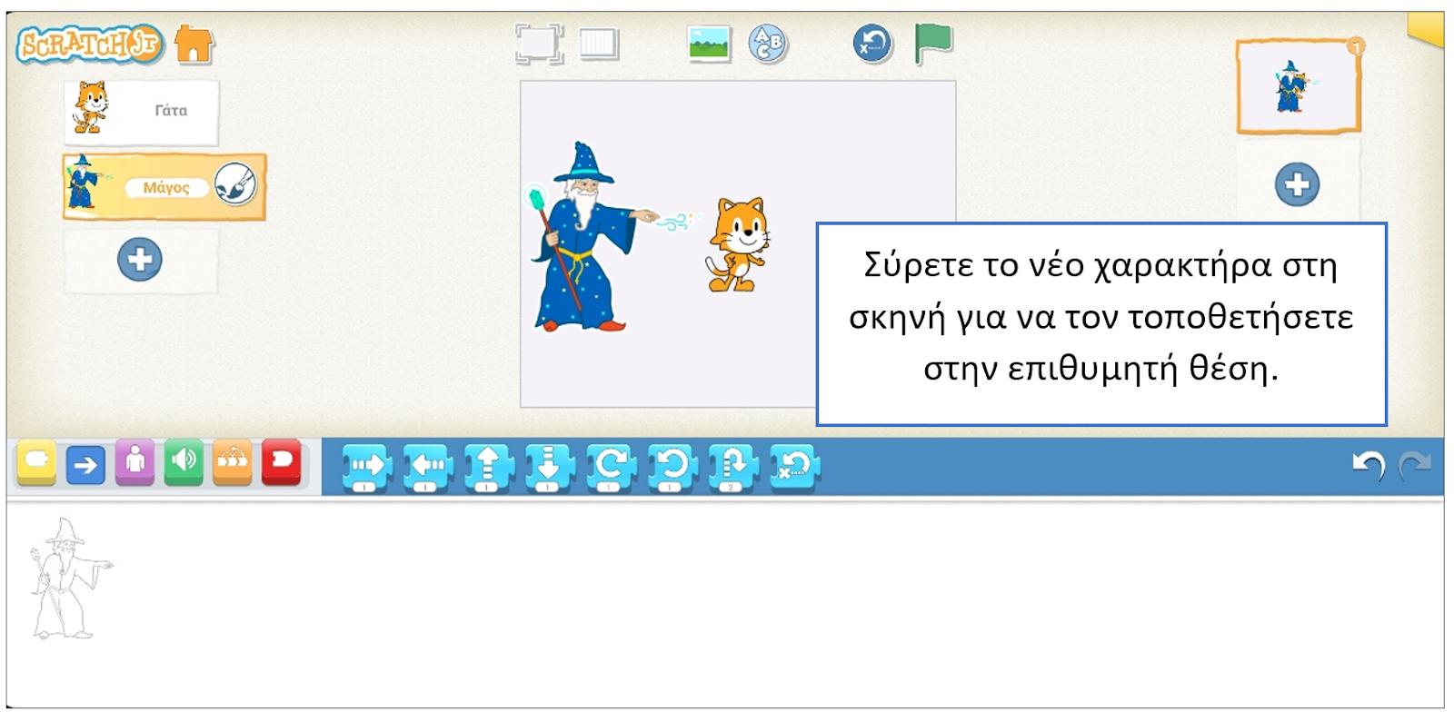Add text with the ABC icon
The height and width of the screenshot is (712, 1454).
pos(768,44)
